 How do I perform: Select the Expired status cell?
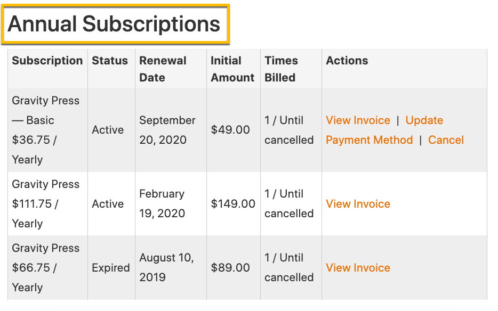tap(111, 267)
